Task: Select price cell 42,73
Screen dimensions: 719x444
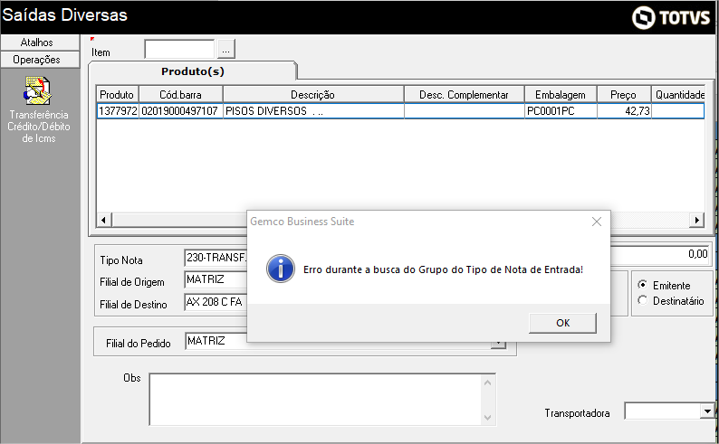Action: click(624, 110)
